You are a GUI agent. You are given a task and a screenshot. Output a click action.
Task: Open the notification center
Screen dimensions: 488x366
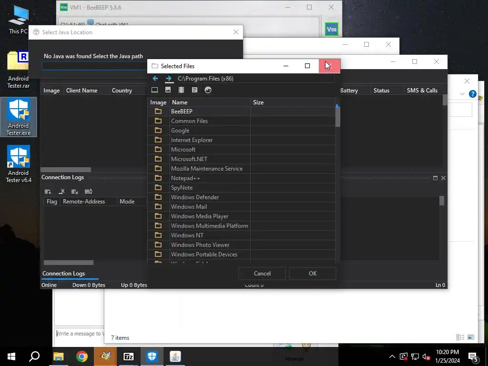tap(473, 356)
